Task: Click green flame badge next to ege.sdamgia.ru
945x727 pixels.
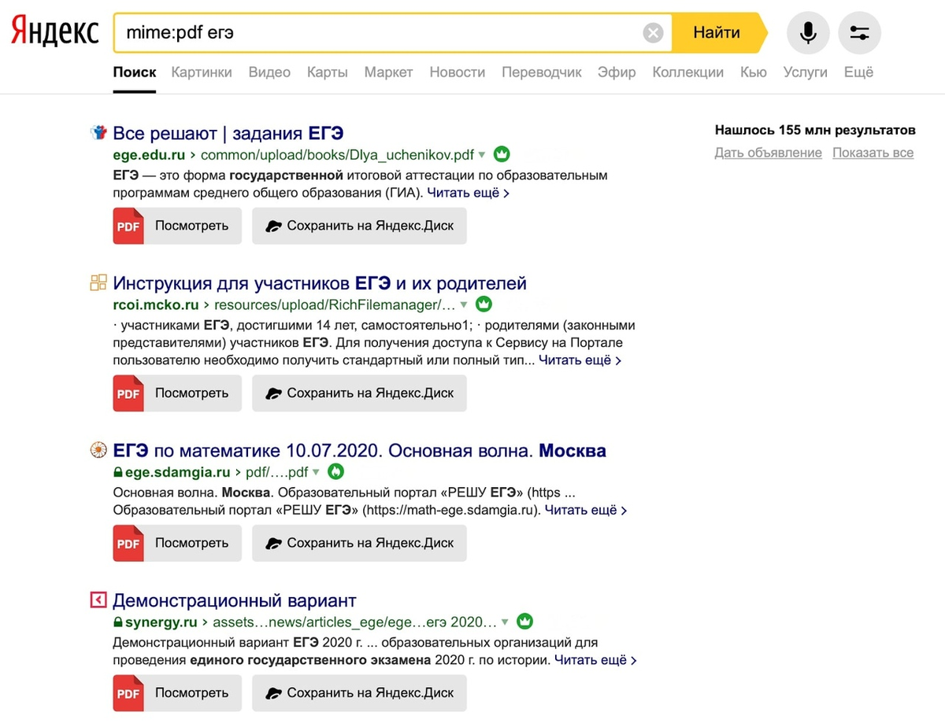Action: [335, 472]
